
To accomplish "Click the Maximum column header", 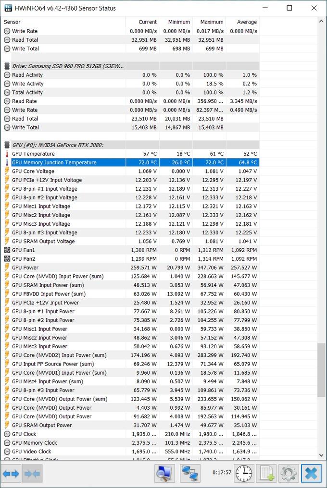I will 209,22.
